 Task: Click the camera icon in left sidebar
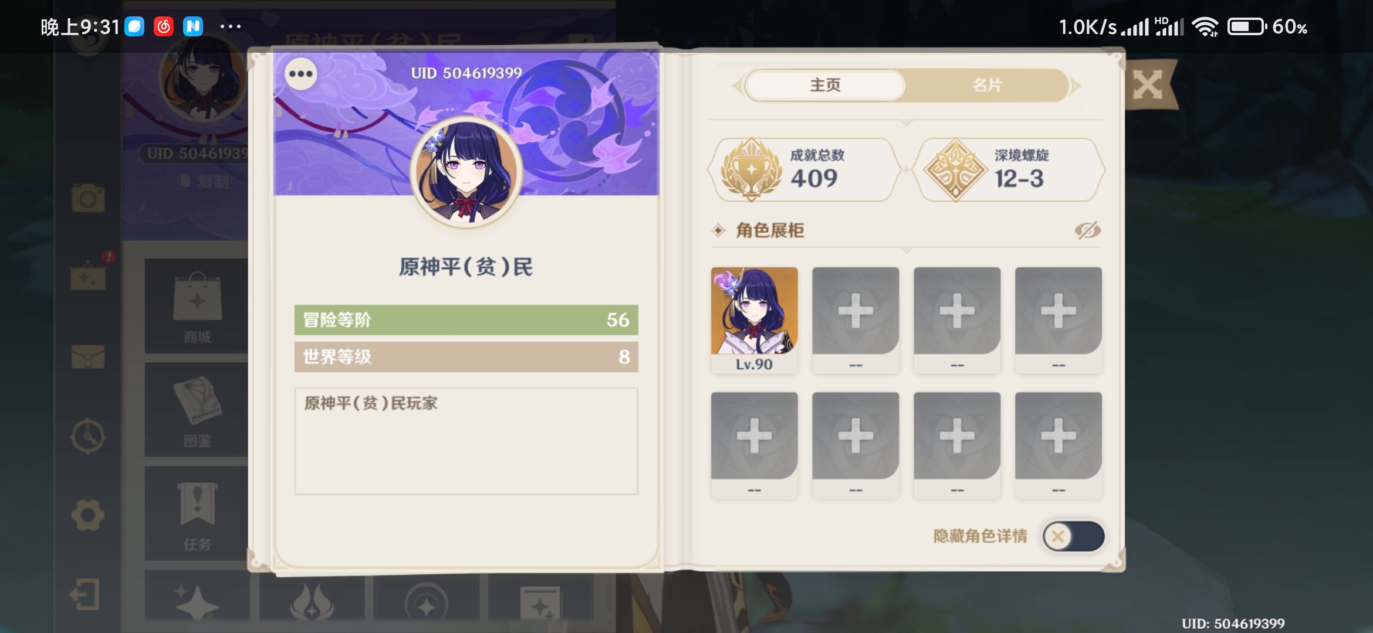click(x=88, y=198)
